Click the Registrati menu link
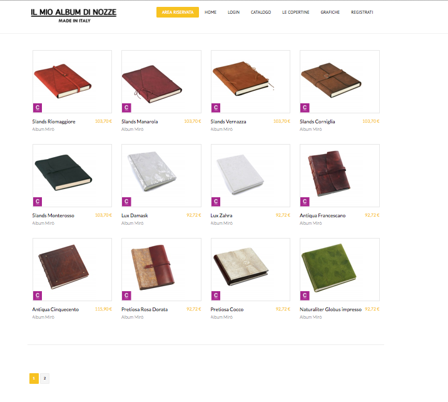This screenshot has width=448, height=402. tap(362, 13)
